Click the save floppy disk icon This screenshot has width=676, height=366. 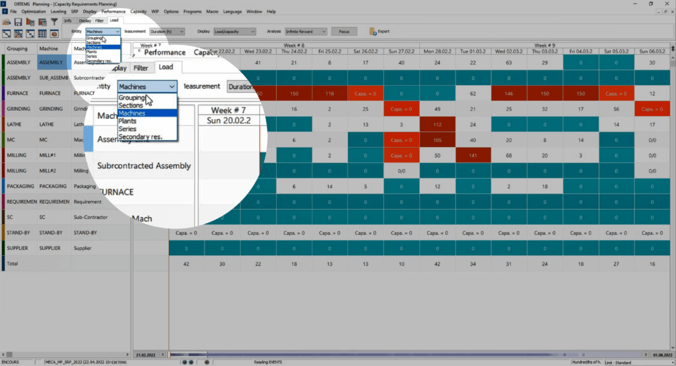[x=18, y=22]
